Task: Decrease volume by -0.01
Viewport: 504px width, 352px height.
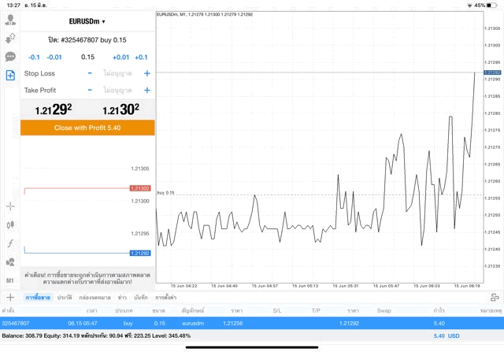Action: coord(54,57)
